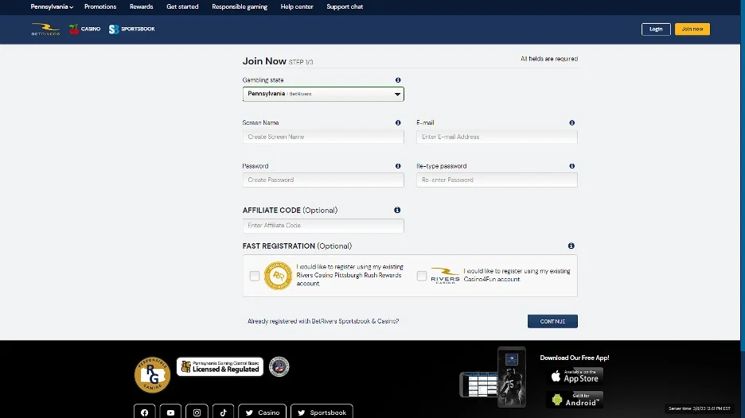Focus the Enter Affiliate Code field
Image resolution: width=745 pixels, height=418 pixels.
[323, 226]
